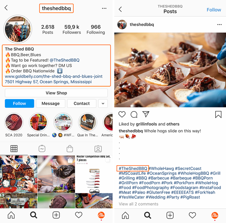Open the goldbelly.com bio link
This screenshot has height=223, width=226.
(x=54, y=76)
